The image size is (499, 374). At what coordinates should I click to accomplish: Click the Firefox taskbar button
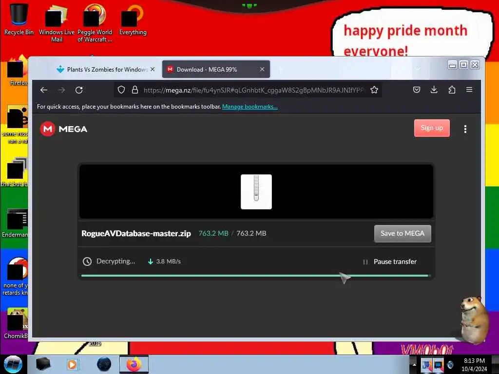(134, 364)
